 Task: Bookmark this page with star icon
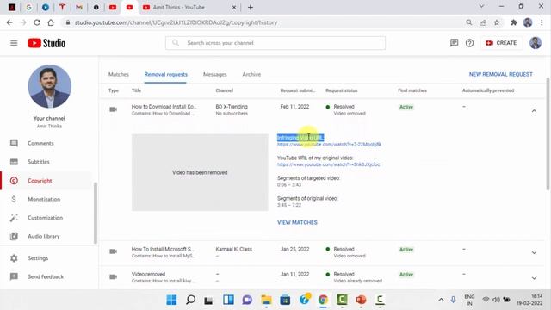[x=497, y=22]
